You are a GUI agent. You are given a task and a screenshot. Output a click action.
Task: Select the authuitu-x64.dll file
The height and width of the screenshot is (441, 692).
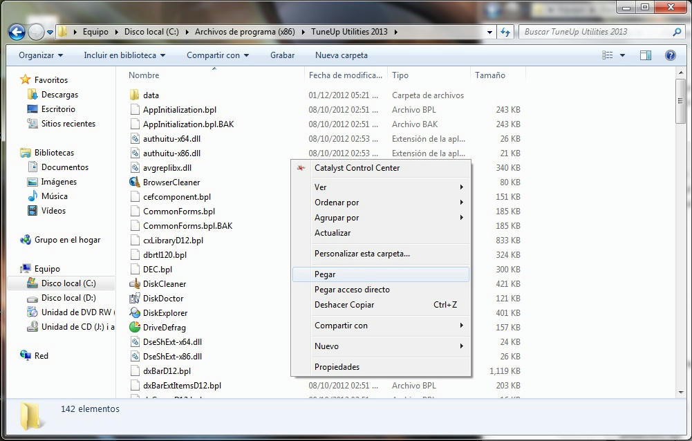click(x=171, y=139)
